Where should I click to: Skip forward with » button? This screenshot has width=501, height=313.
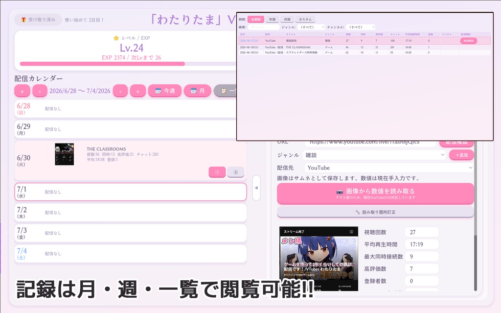pos(137,91)
